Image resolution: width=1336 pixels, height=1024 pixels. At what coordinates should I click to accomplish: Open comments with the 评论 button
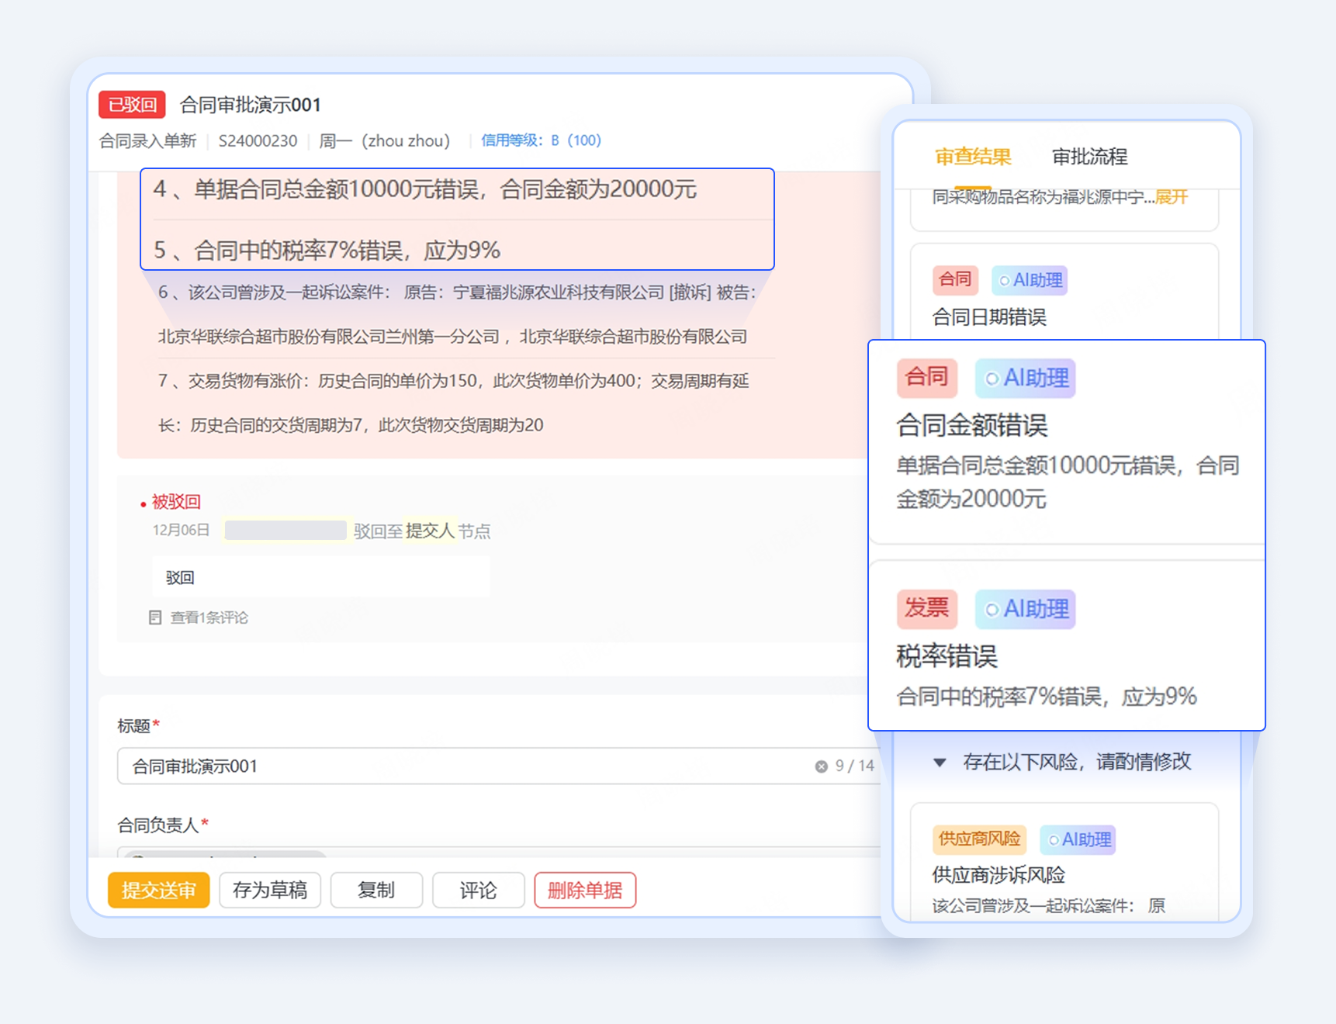(x=478, y=890)
